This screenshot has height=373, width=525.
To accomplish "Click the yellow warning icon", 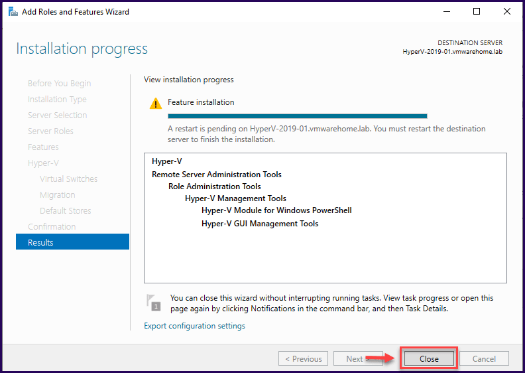I will [x=155, y=104].
